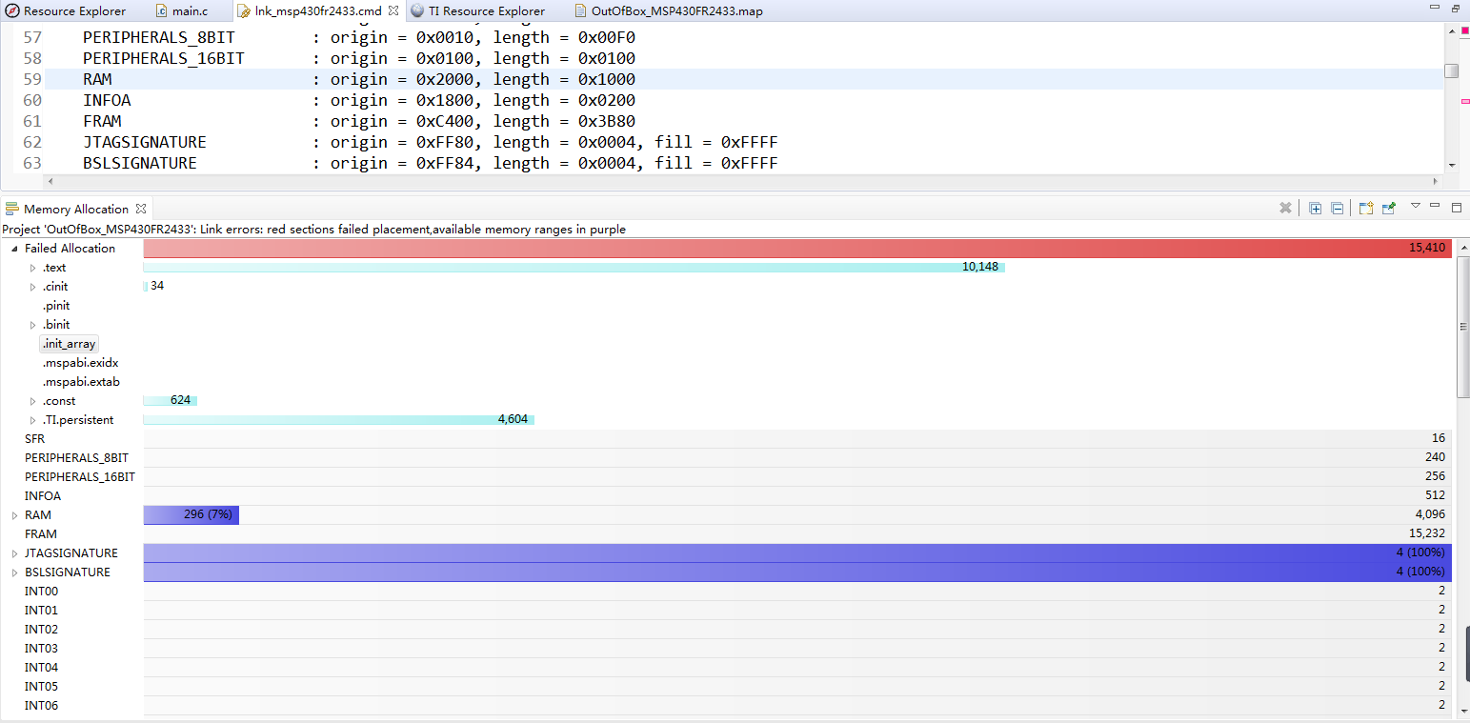Click the .text 10,148 usage bar
The height and width of the screenshot is (723, 1470).
tap(574, 268)
